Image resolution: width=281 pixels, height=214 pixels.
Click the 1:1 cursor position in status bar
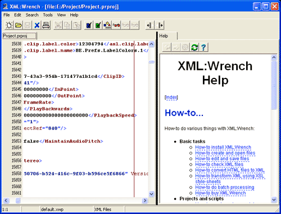tap(5, 210)
